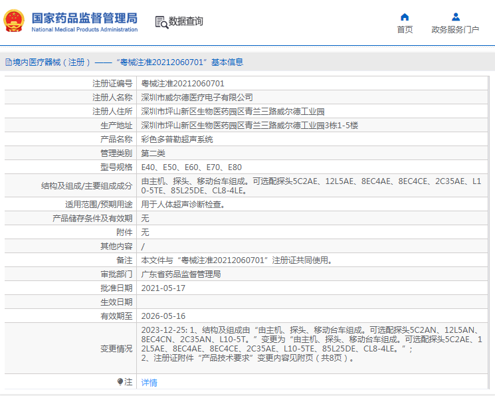Select 彩色多普勒超声系统 value
495x396 pixels.
coord(177,140)
